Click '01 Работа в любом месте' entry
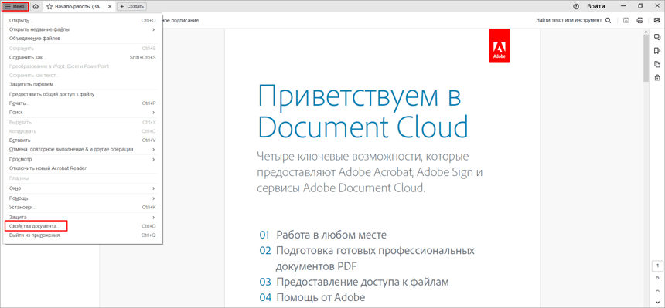 click(x=322, y=235)
